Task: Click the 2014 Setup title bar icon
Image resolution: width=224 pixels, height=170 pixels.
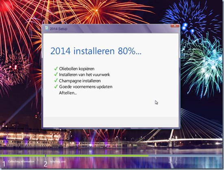Action: point(47,29)
